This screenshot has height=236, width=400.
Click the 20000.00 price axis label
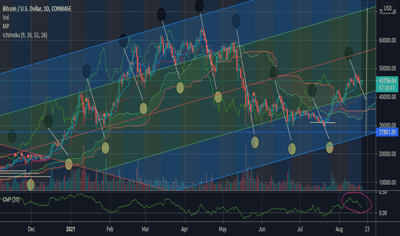point(387,154)
